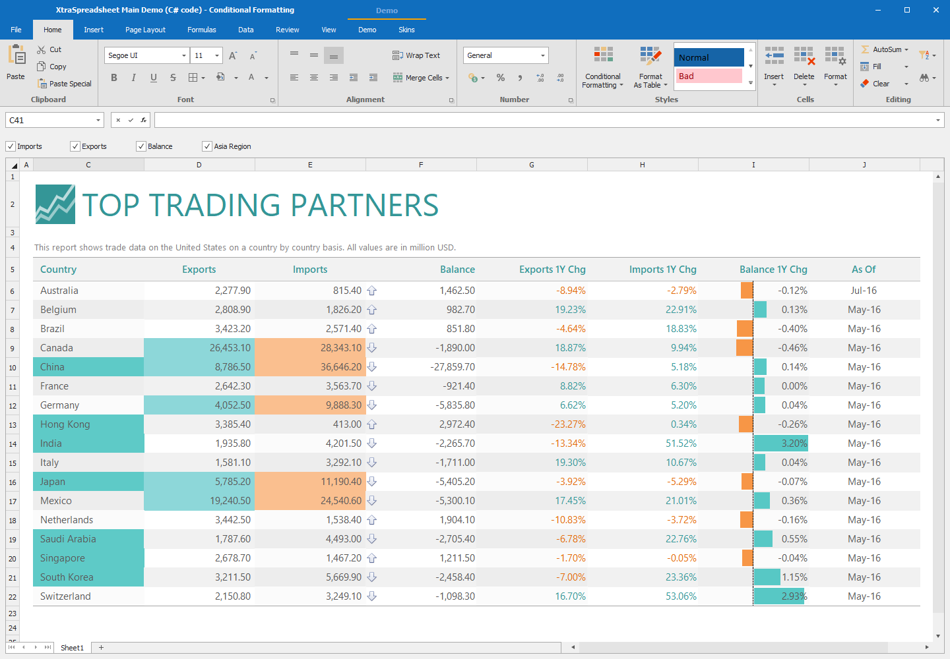Image resolution: width=950 pixels, height=659 pixels.
Task: Select the Bold formatting icon
Action: [113, 77]
